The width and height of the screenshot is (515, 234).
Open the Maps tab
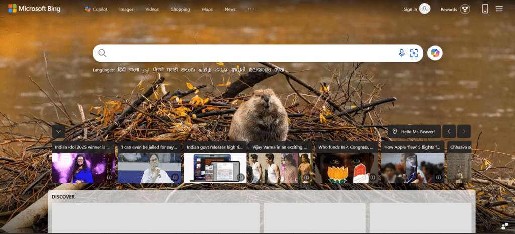(x=207, y=9)
